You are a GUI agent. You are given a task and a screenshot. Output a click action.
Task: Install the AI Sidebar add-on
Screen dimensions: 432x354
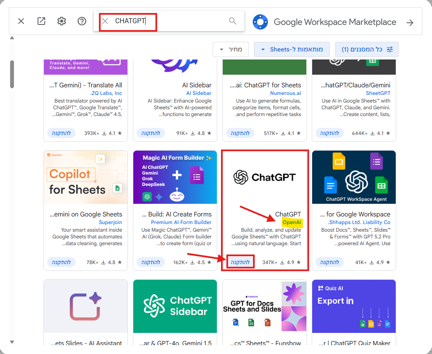pos(151,133)
